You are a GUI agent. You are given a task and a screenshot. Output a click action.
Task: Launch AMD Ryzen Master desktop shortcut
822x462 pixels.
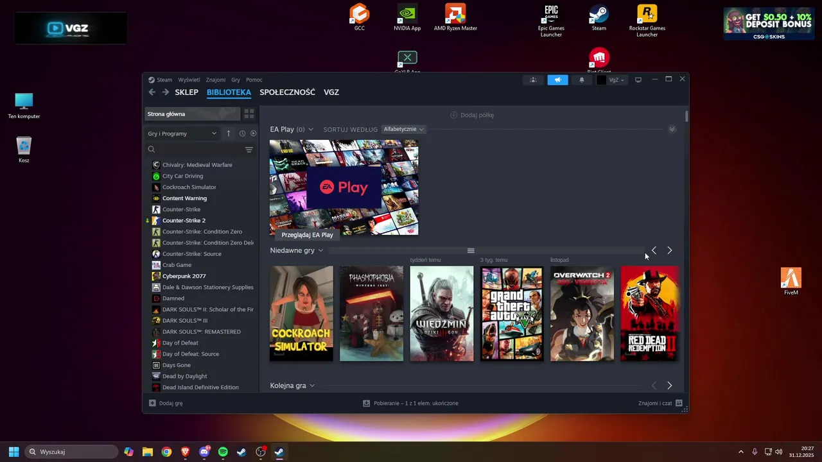[x=455, y=17]
